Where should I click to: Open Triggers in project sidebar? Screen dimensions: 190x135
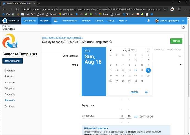pyautogui.click(x=9, y=88)
